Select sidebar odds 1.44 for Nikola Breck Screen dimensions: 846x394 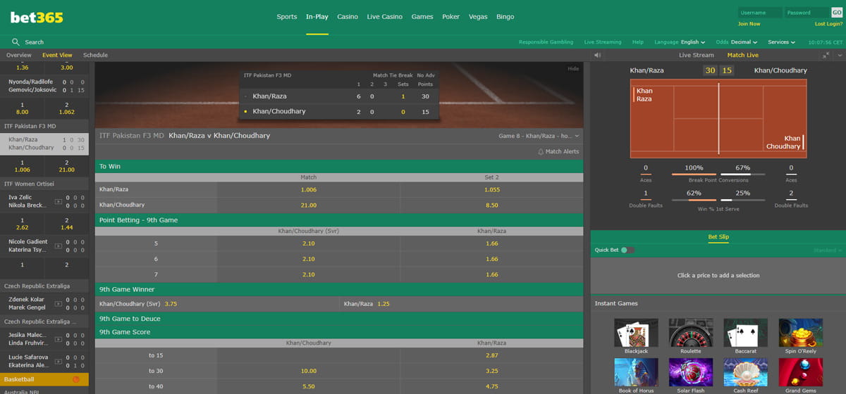click(x=67, y=224)
